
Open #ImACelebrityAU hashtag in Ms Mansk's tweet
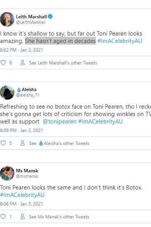point(22,195)
